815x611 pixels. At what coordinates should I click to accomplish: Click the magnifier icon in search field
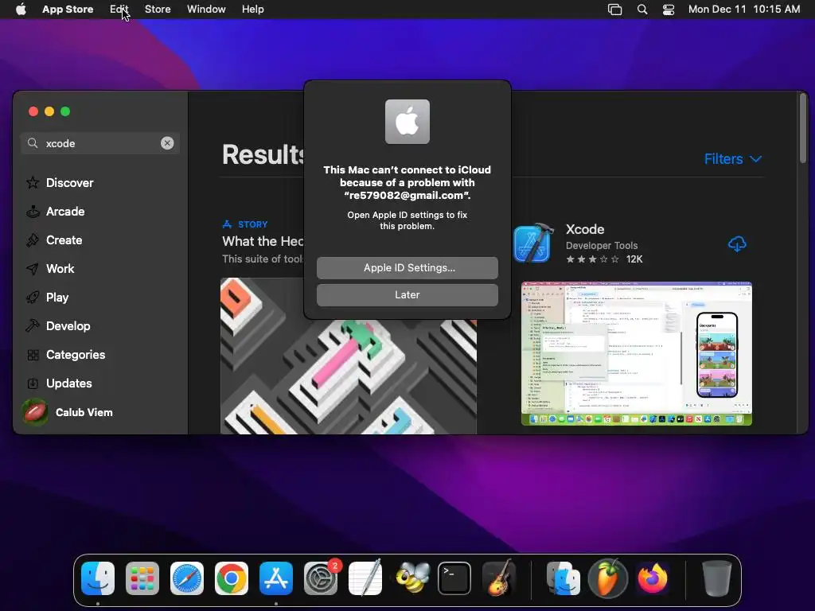tap(33, 143)
